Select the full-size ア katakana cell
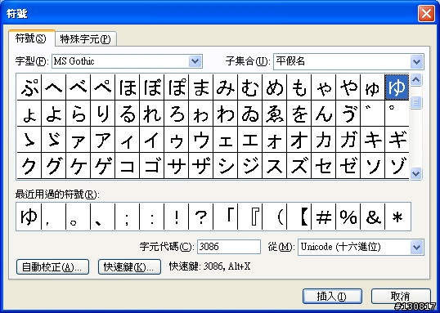440x313 pixels. tap(103, 140)
